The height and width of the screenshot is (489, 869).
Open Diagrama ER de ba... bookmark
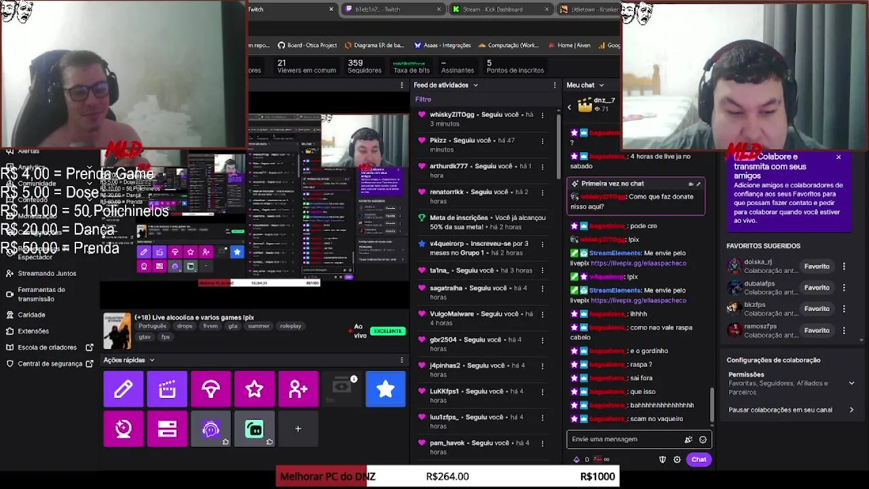(374, 46)
